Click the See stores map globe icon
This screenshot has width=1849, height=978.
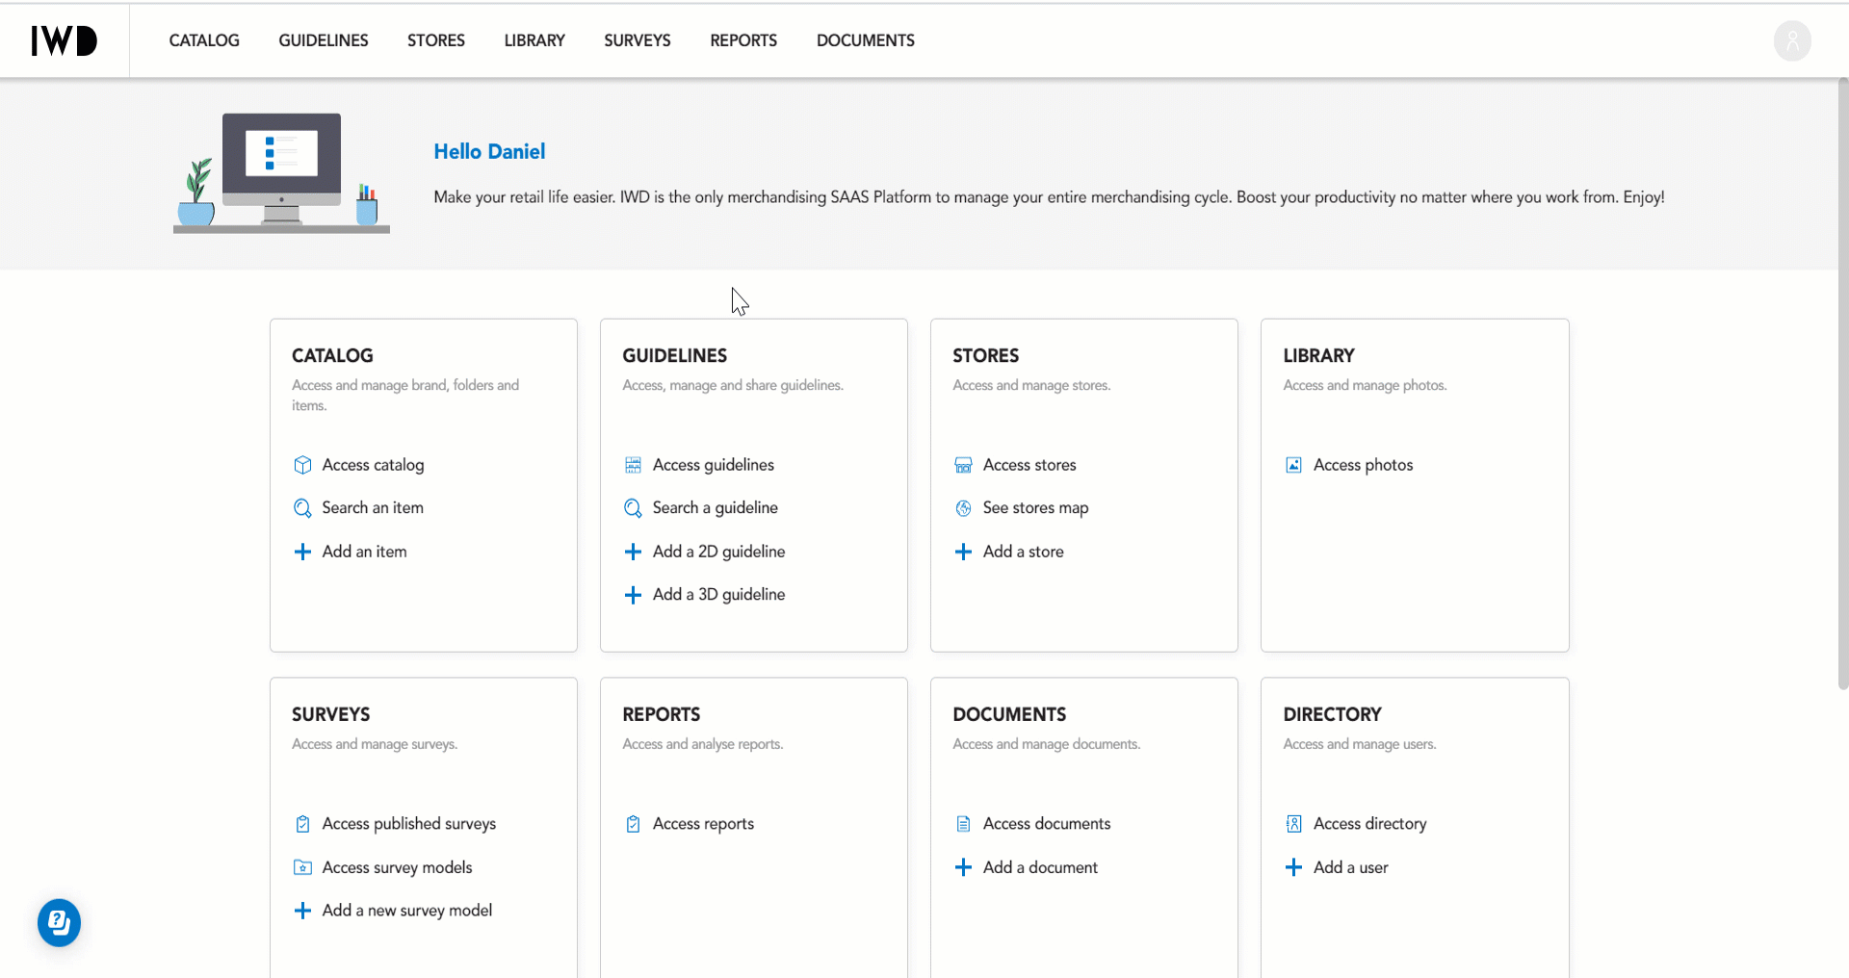(963, 508)
